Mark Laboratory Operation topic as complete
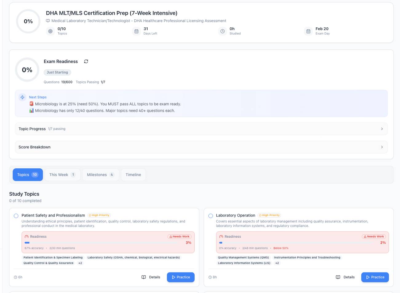The height and width of the screenshot is (293, 400). click(x=211, y=216)
